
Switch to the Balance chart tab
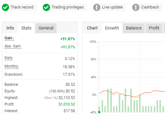[x=134, y=28]
